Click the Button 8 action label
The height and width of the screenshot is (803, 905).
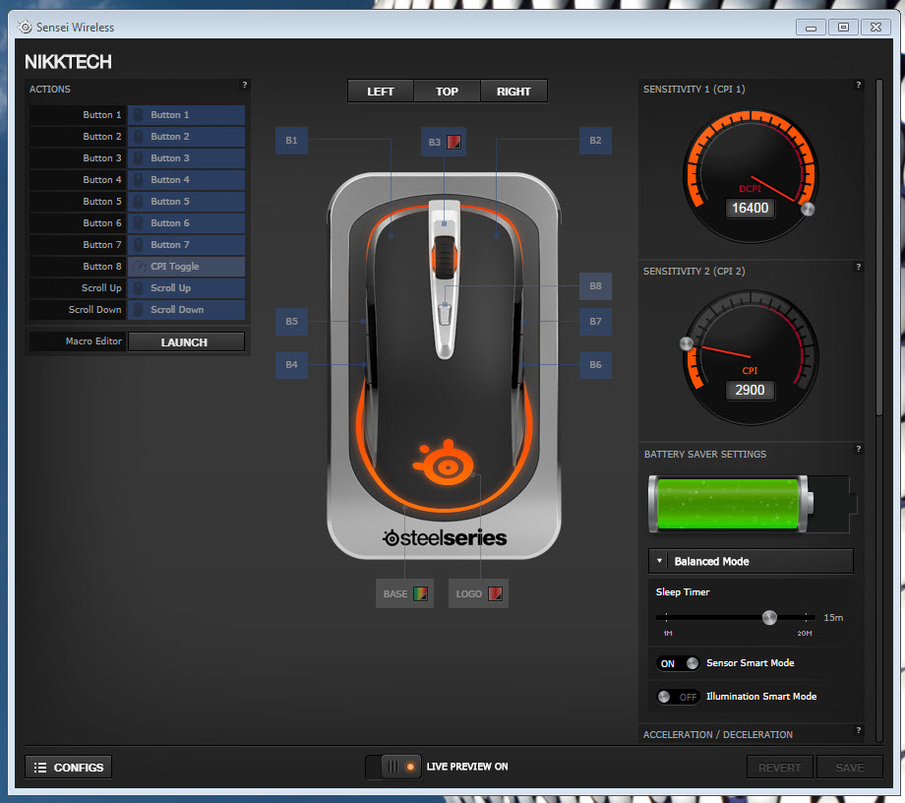click(102, 266)
